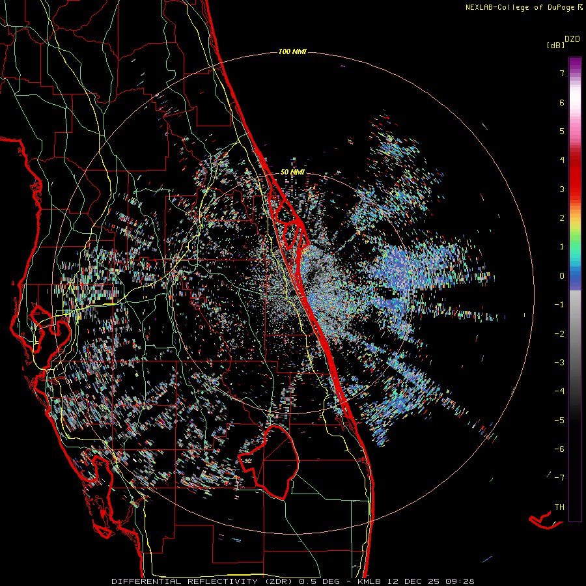
Task: Click the DZD legend heading
Action: point(572,39)
